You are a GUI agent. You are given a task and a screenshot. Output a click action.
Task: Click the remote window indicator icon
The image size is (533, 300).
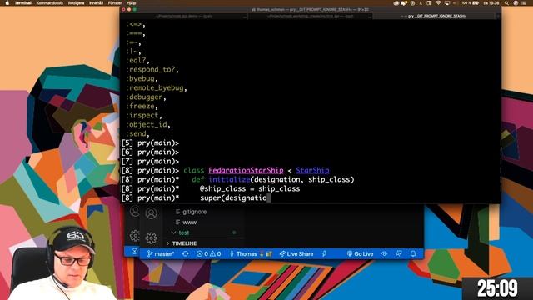coord(135,252)
